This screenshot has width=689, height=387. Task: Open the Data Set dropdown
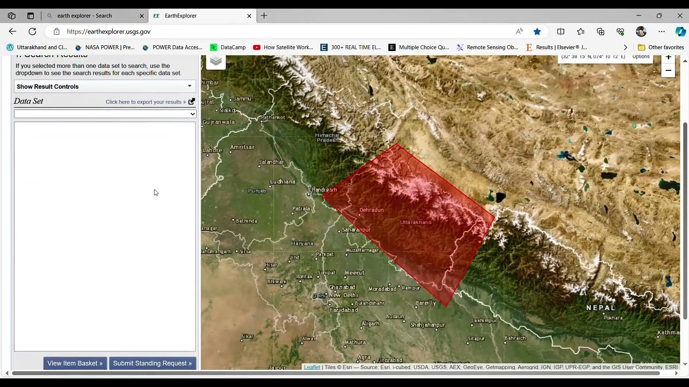[x=105, y=114]
